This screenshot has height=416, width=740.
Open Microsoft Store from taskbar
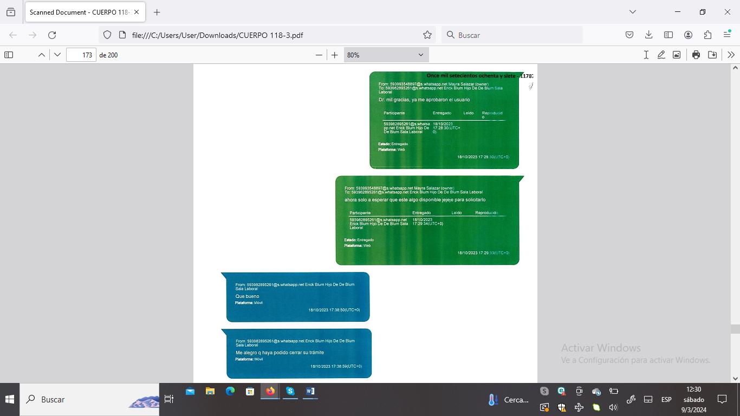[250, 391]
